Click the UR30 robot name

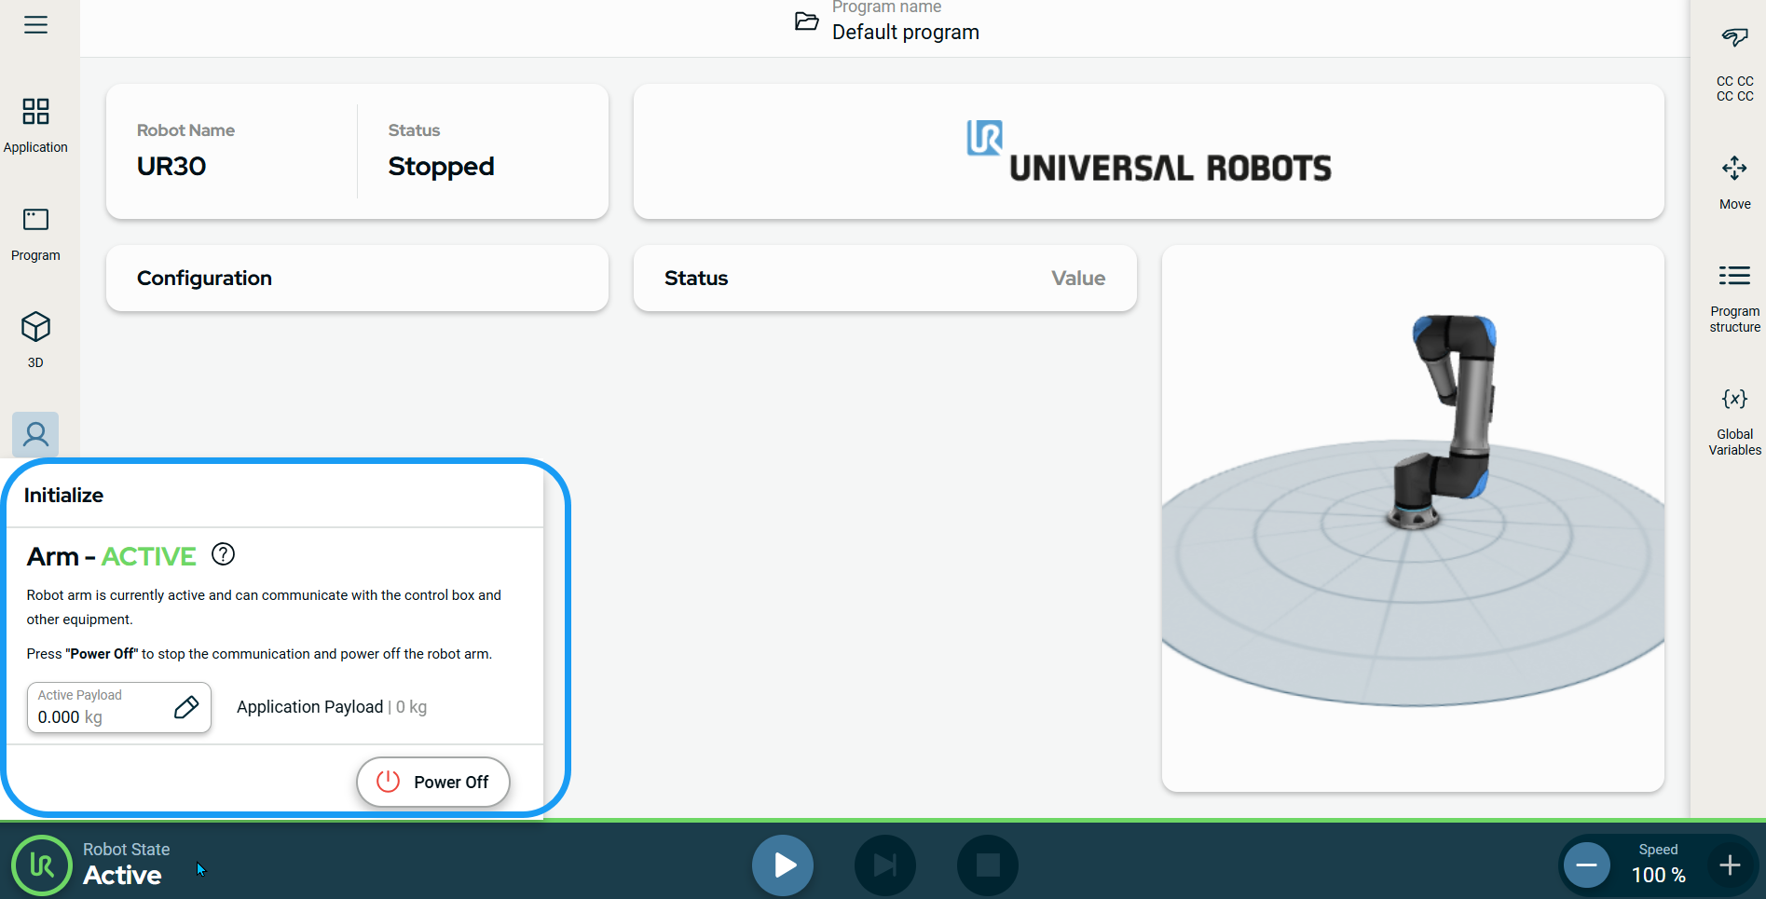[171, 166]
